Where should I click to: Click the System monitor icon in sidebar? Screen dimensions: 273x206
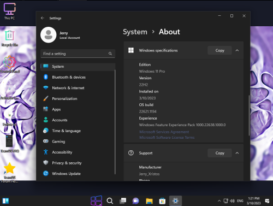tap(46, 66)
